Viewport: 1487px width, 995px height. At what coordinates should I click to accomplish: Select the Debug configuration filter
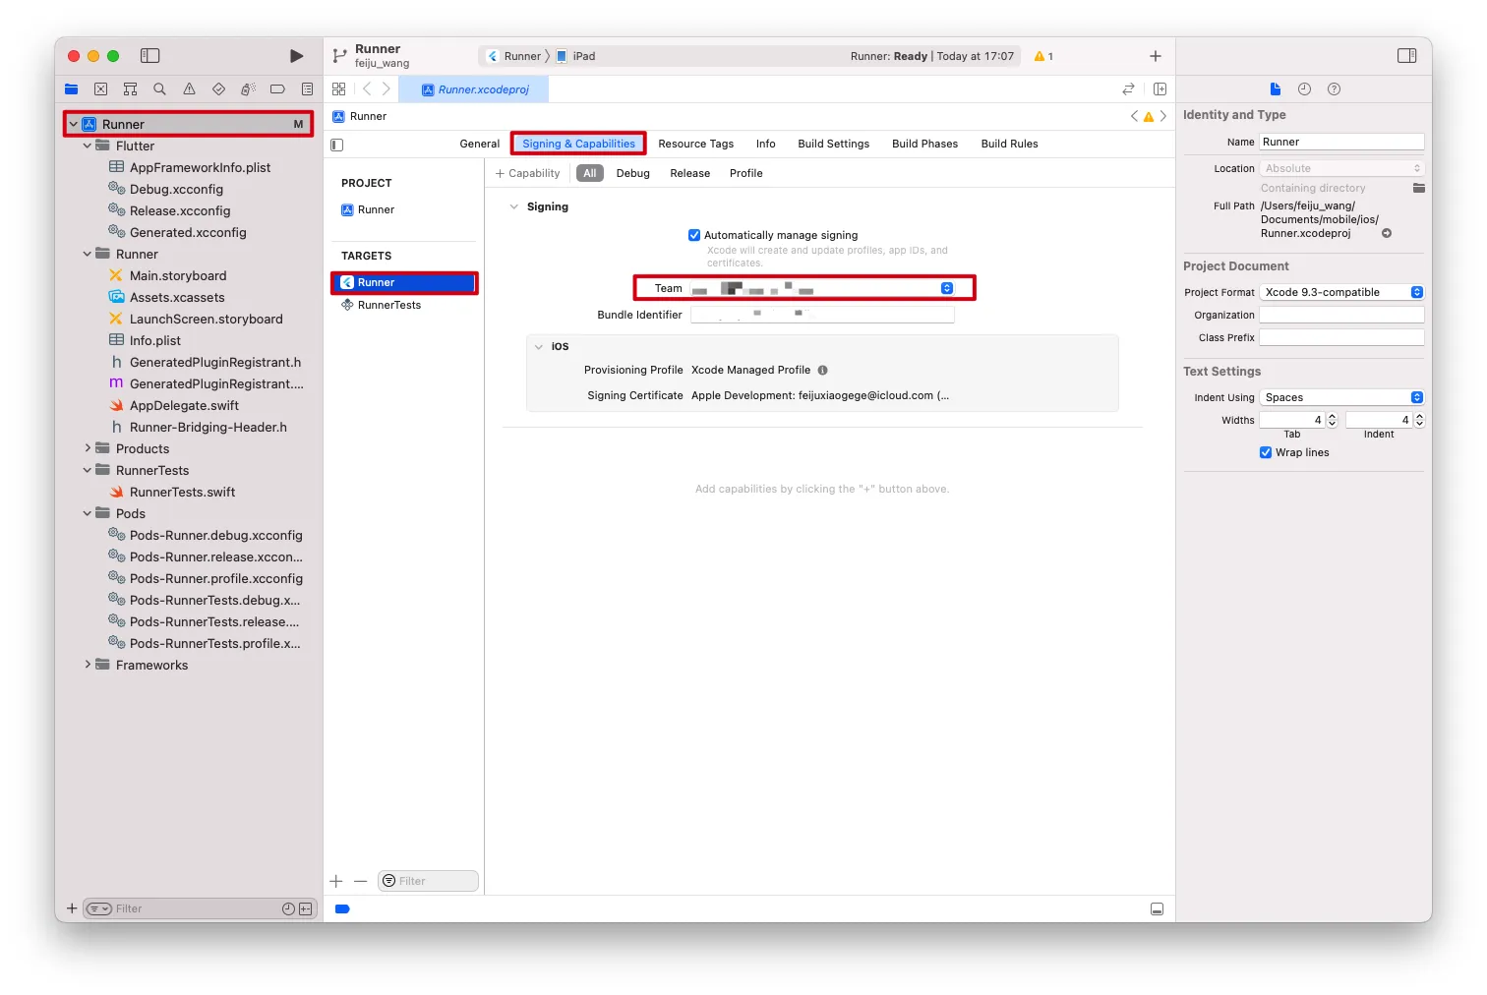tap(633, 173)
